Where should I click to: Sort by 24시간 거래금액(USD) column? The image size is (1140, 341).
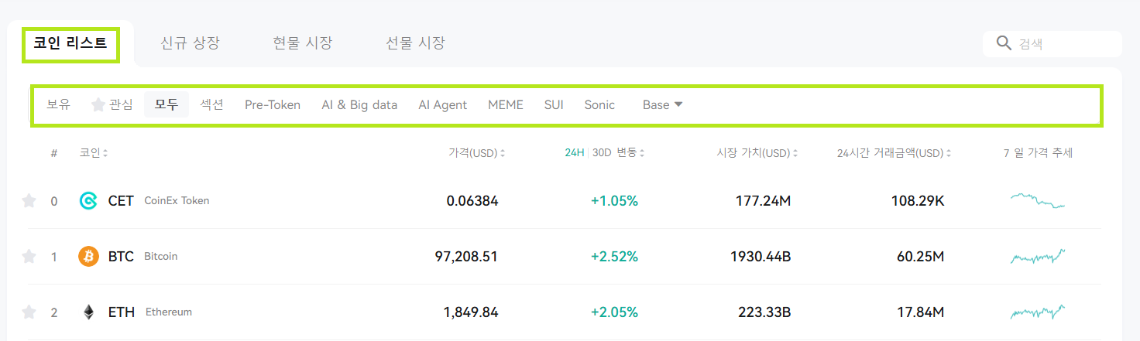tap(894, 153)
